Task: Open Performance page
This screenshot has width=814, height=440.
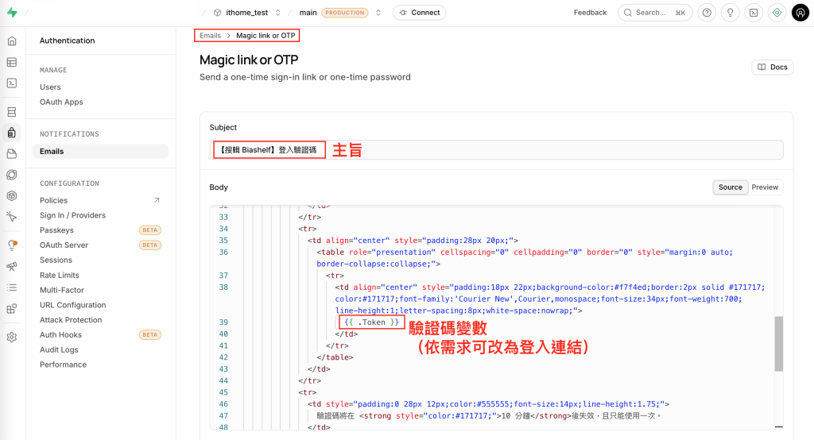Action: [64, 365]
